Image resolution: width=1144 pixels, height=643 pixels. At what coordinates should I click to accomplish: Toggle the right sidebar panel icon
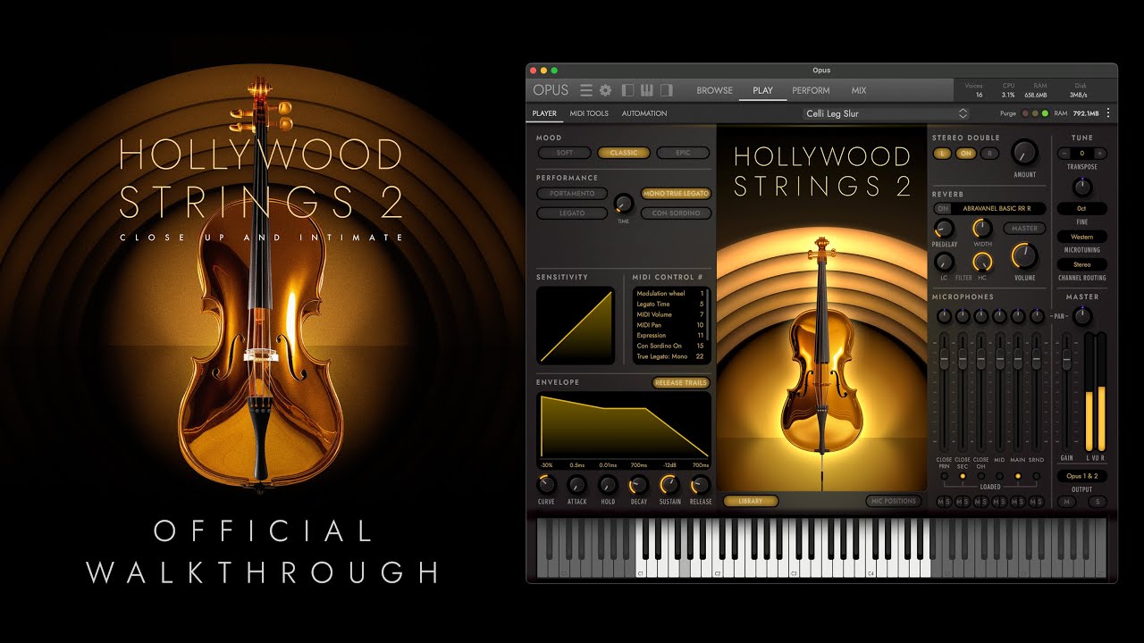coord(666,90)
